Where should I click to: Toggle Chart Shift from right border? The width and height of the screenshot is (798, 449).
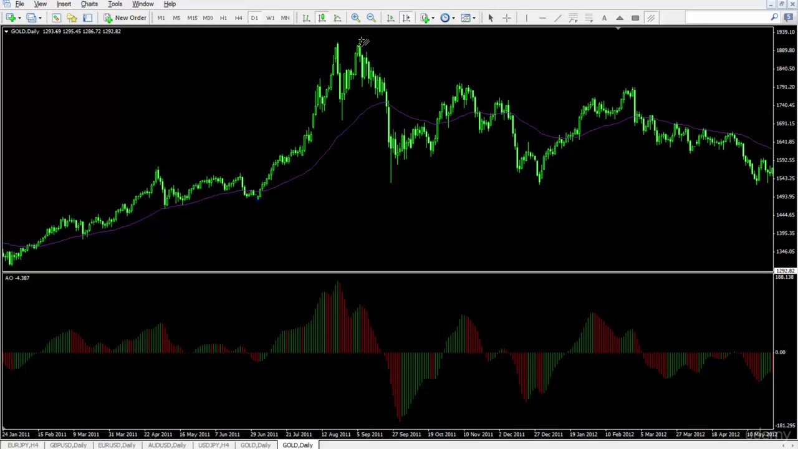pyautogui.click(x=406, y=18)
